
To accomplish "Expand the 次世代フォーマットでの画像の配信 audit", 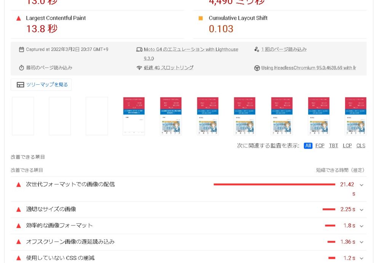I will (361, 185).
